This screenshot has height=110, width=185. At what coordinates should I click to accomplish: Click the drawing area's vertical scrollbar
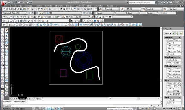(161, 62)
